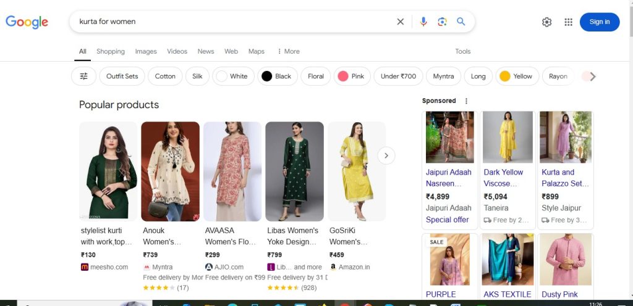Open the Google apps grid icon
The height and width of the screenshot is (306, 633).
point(569,22)
